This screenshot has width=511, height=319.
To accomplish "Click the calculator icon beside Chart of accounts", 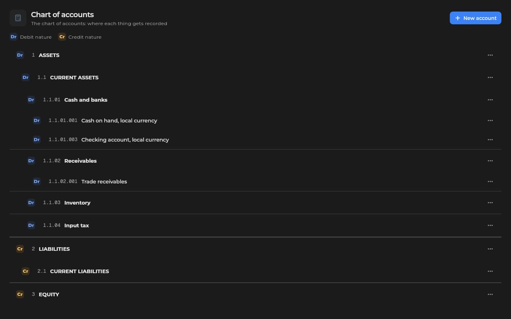I will [18, 18].
